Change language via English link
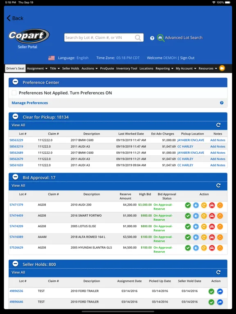Viewport: 236px width, 314px height. (x=82, y=58)
